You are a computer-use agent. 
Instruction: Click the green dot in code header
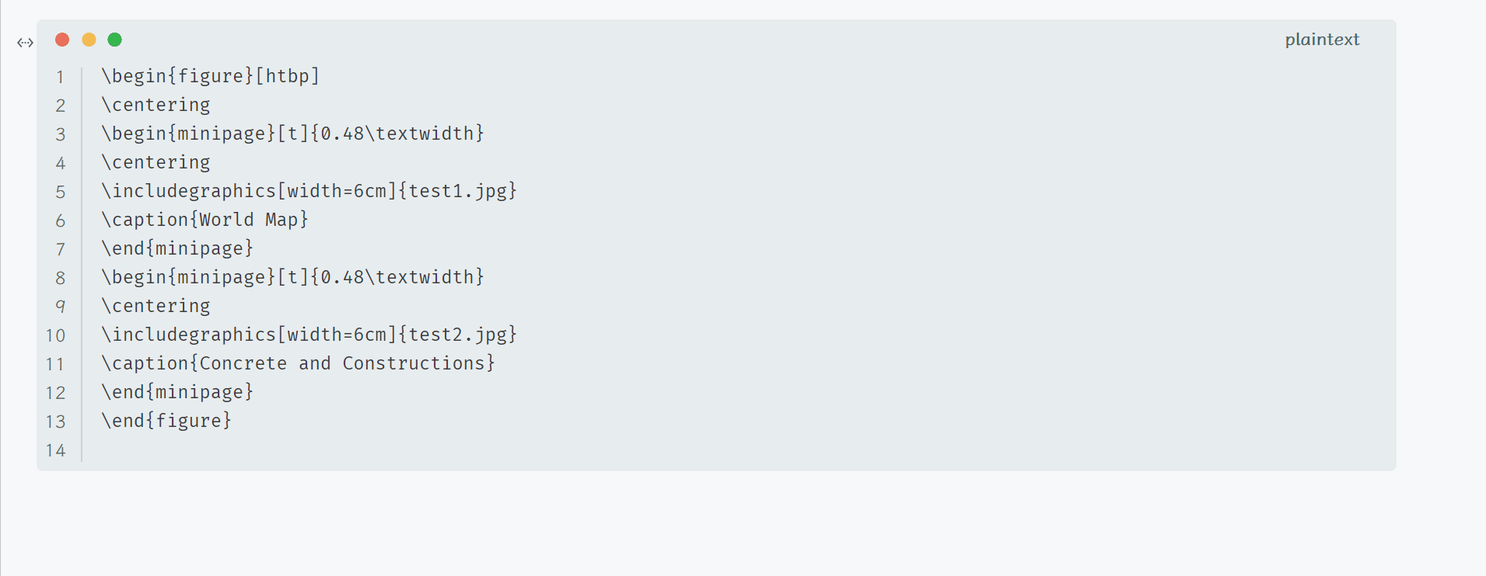[114, 40]
